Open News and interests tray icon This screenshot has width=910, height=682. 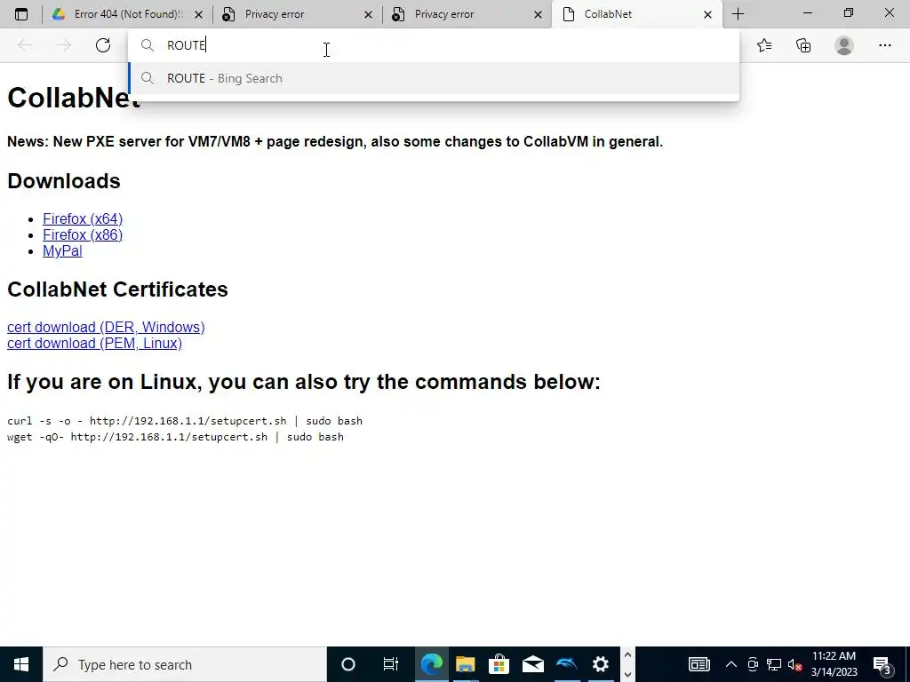click(x=698, y=664)
